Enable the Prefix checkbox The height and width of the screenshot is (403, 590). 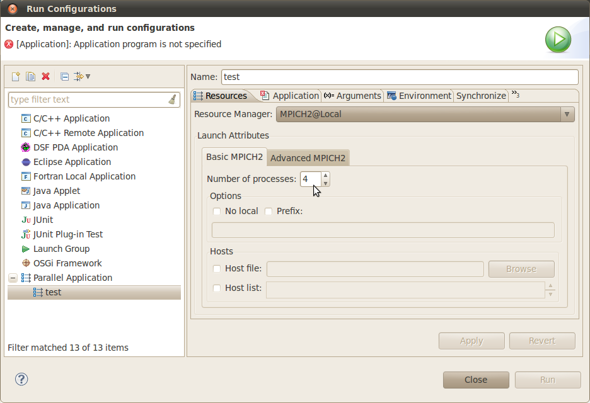point(269,212)
